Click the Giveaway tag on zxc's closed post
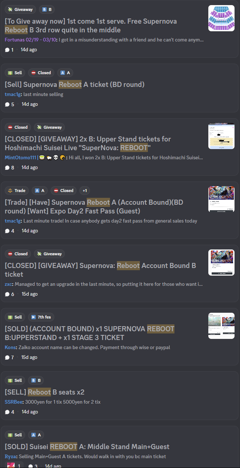This screenshot has height=468, width=240. click(49, 254)
